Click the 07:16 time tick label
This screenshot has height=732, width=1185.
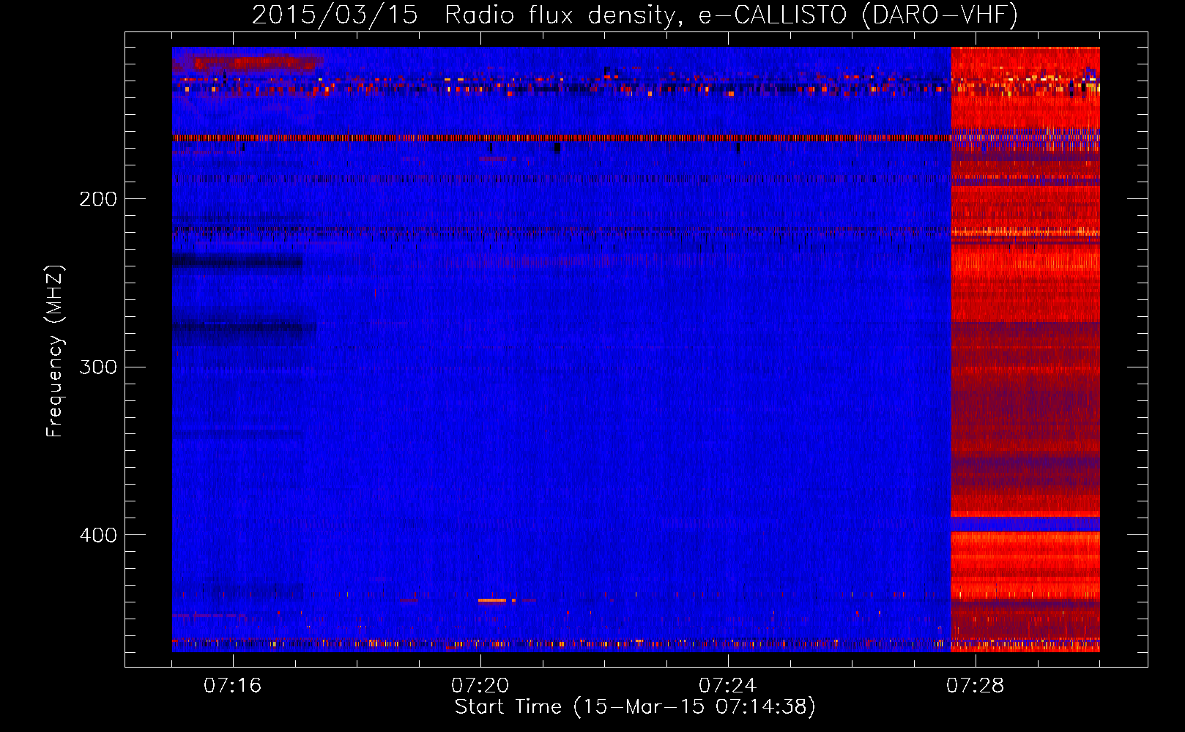click(233, 686)
